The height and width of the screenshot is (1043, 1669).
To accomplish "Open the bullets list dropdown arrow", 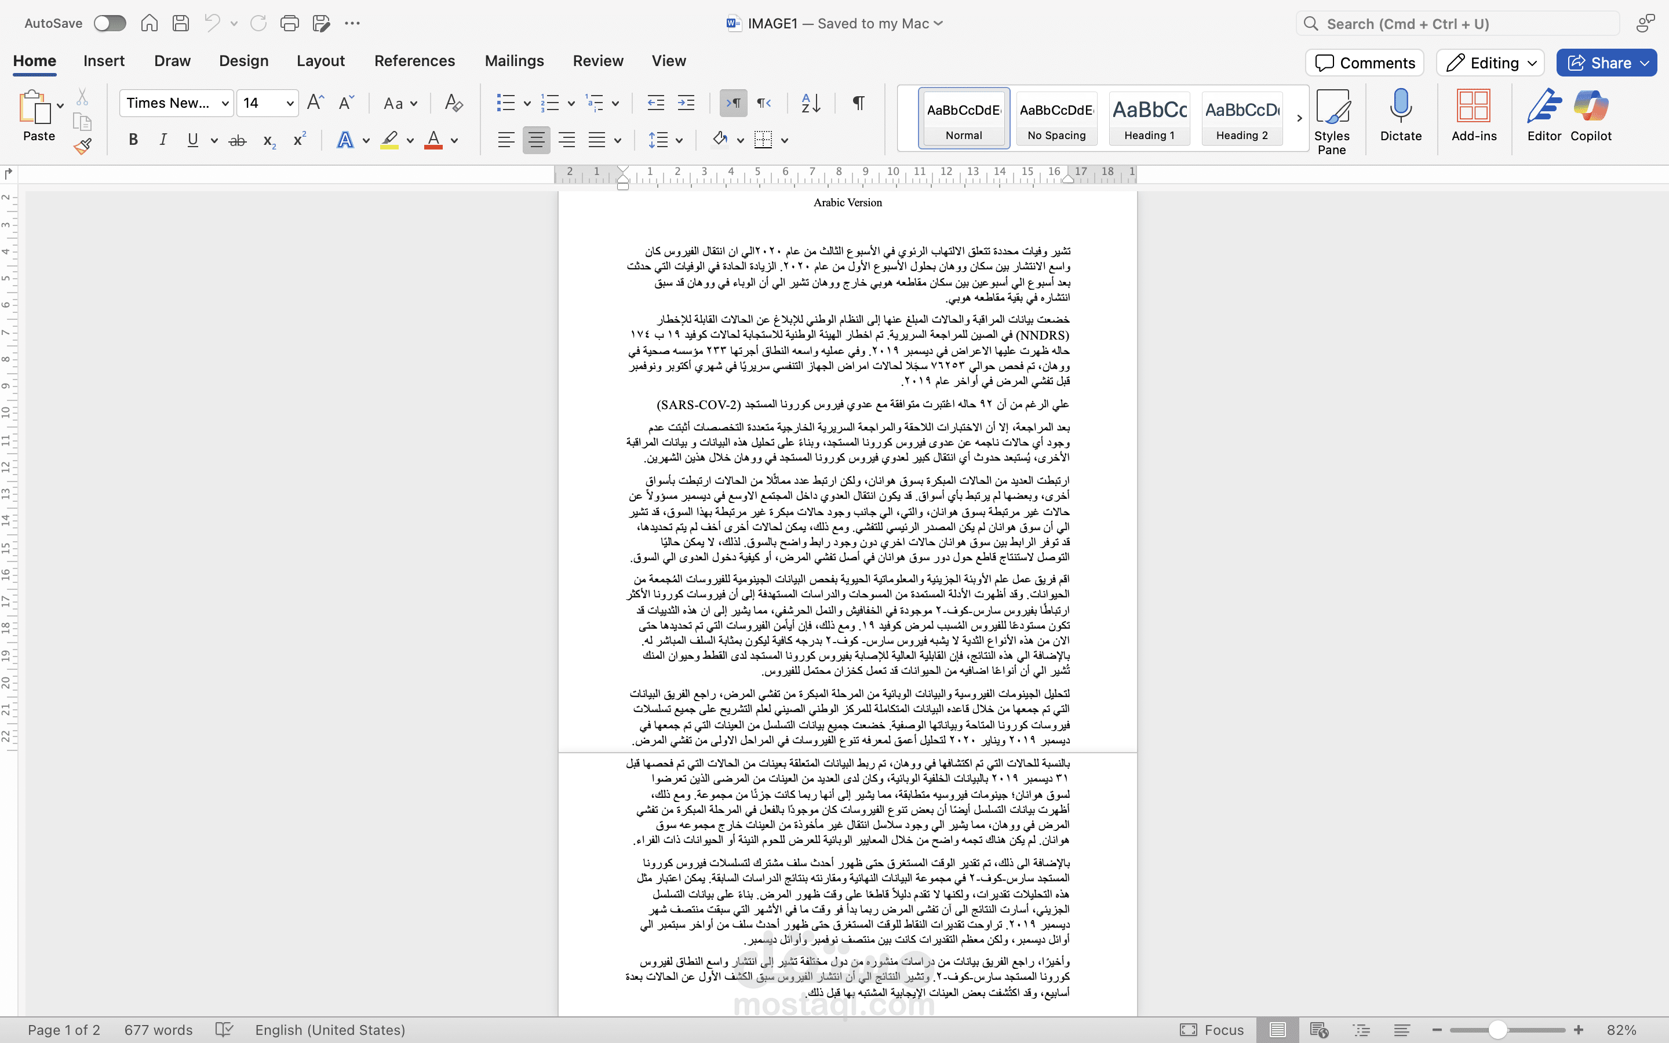I will (x=527, y=104).
